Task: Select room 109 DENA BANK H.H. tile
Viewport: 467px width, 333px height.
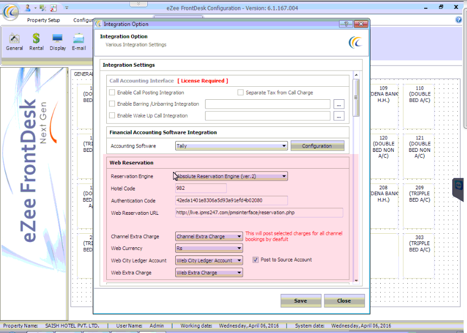Action: 383,106
